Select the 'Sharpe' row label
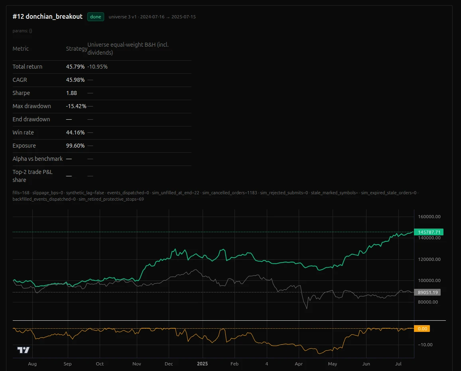Screen dimensions: 461x371 [21, 93]
